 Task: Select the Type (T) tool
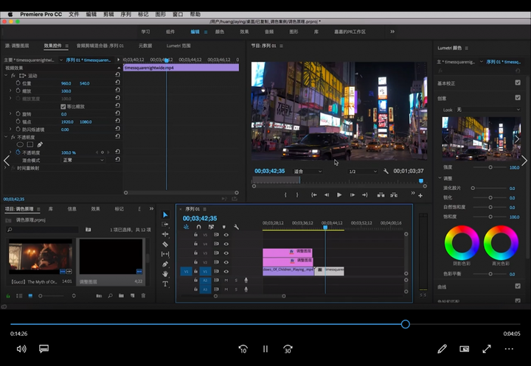pyautogui.click(x=165, y=284)
